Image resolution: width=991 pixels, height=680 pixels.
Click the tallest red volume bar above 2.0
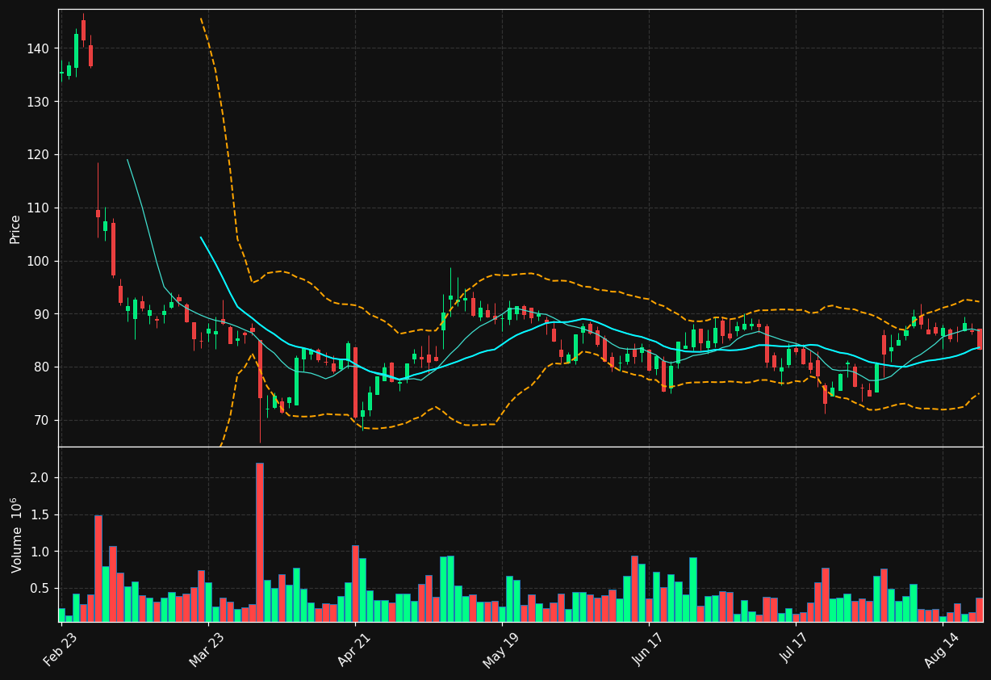260,542
